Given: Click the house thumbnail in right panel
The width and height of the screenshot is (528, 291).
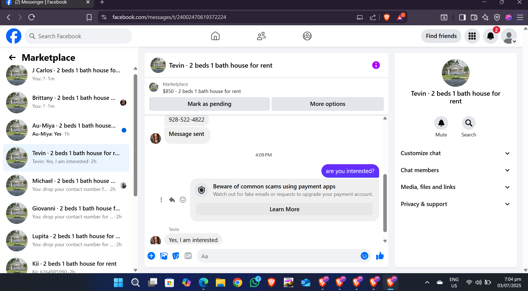Looking at the screenshot, I should click(x=455, y=73).
